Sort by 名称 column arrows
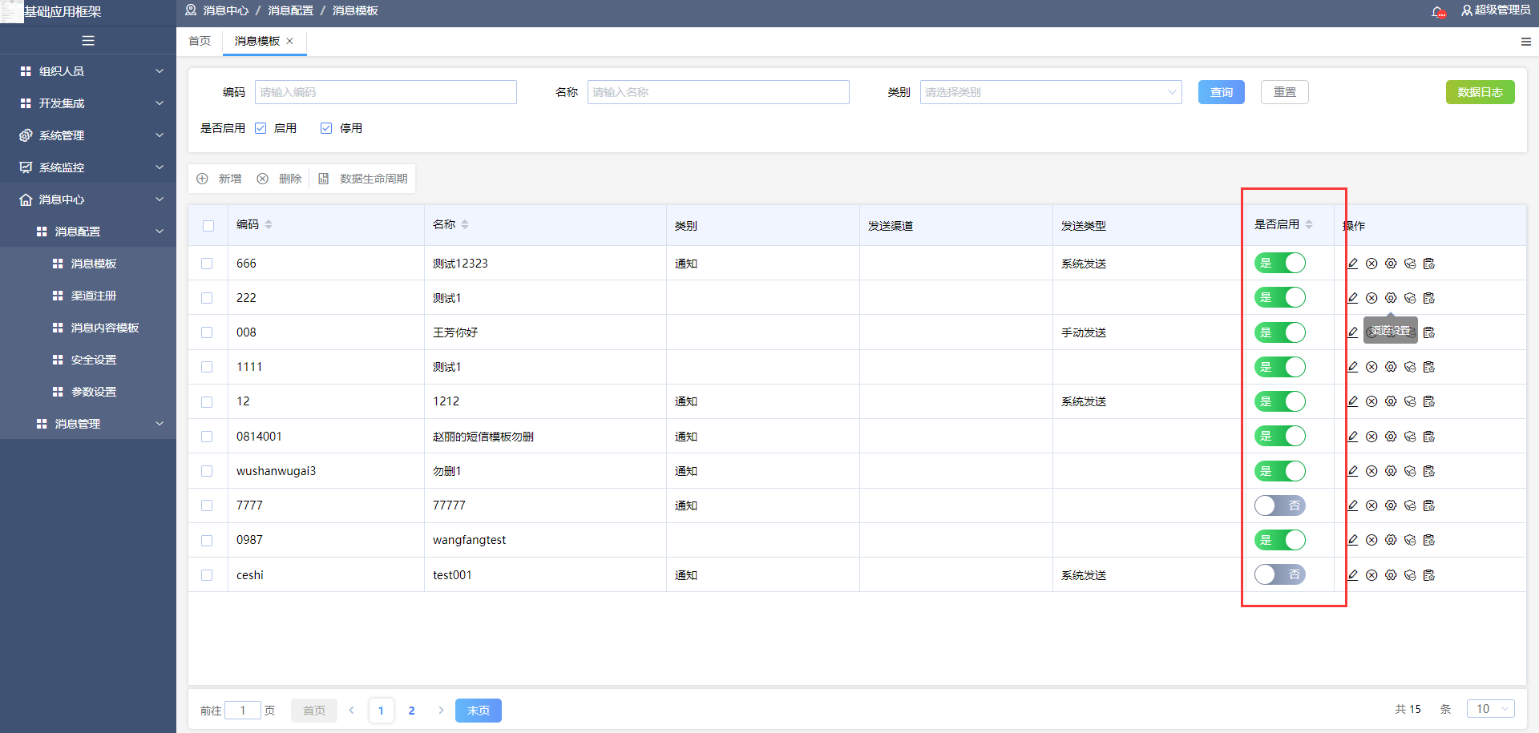This screenshot has width=1539, height=733. coord(465,224)
